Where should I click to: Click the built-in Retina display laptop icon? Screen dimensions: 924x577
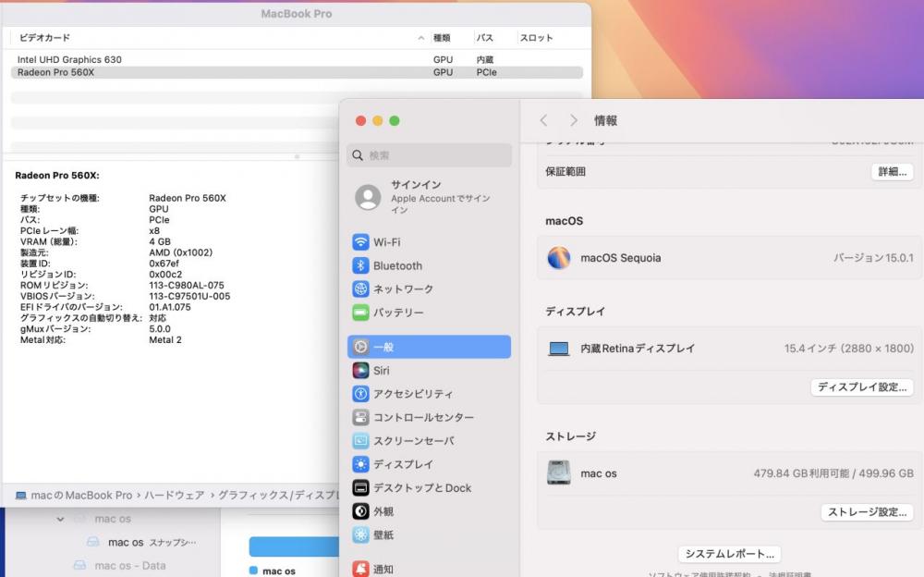coord(559,349)
